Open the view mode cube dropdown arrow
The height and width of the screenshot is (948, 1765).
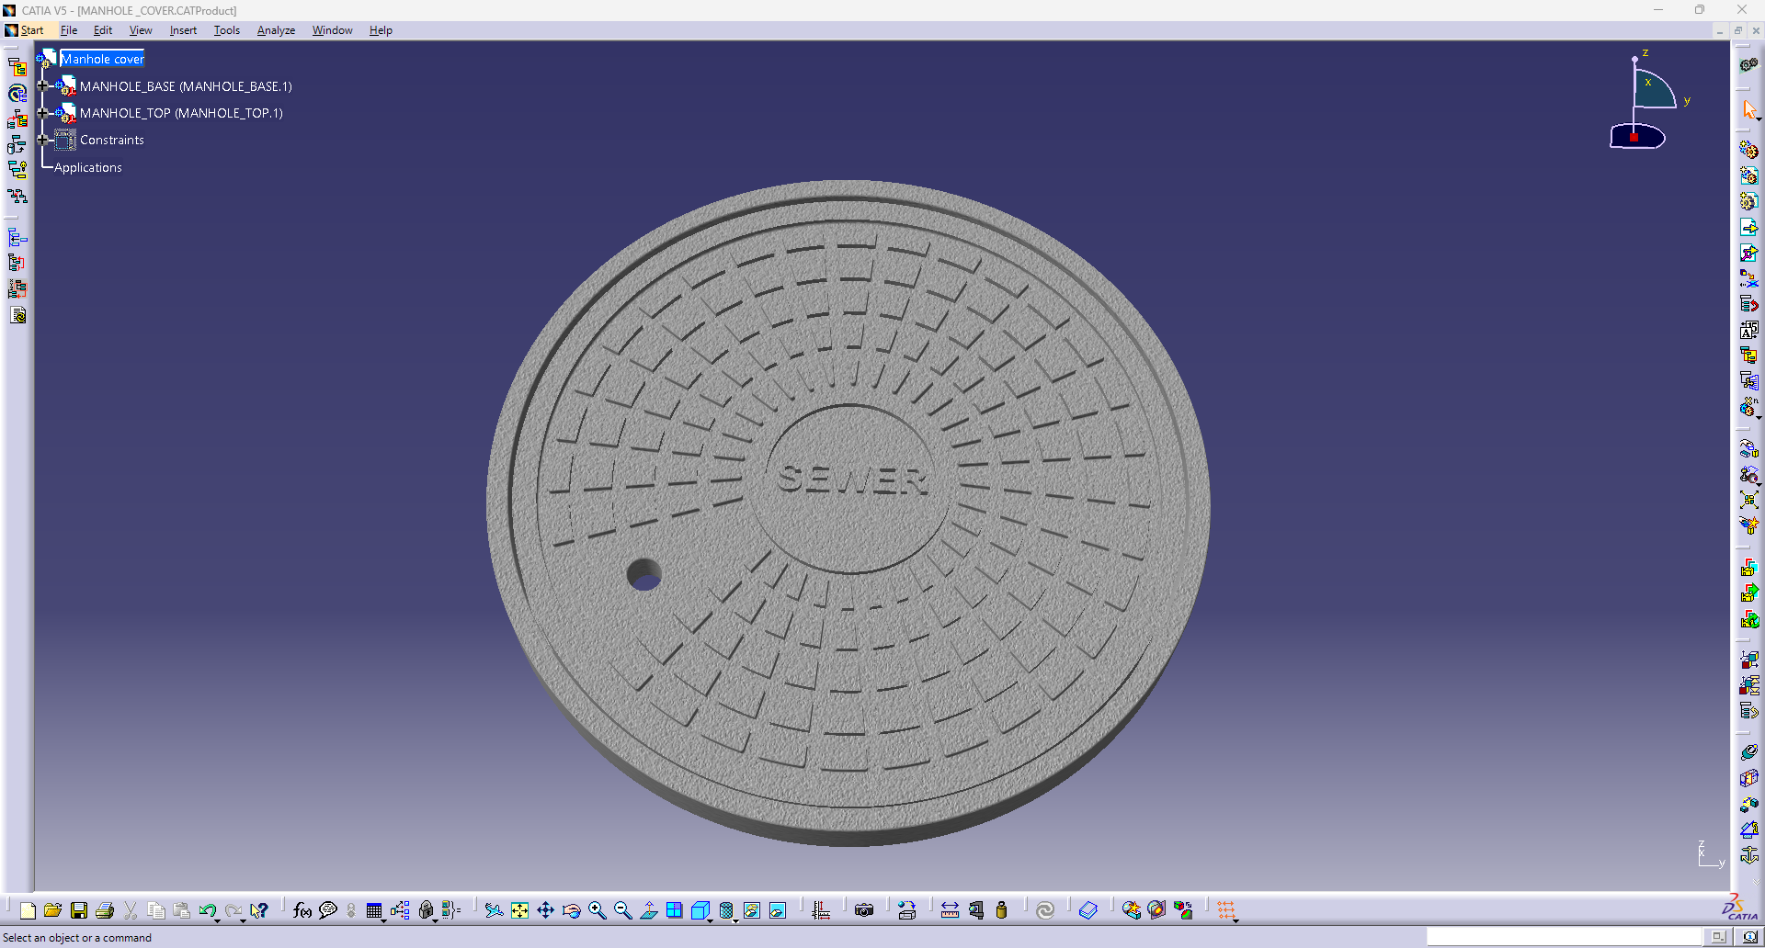point(710,920)
